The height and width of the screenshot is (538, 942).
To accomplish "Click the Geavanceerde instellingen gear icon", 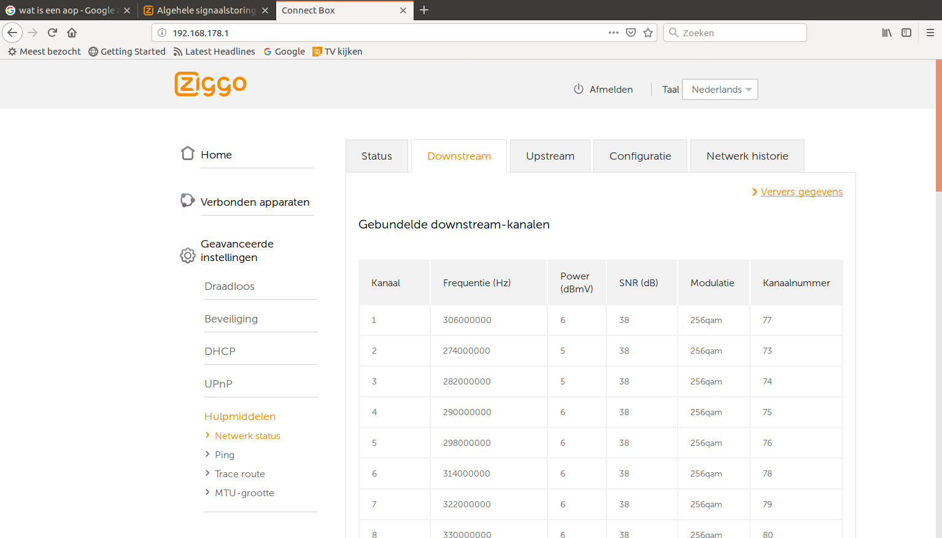I will click(x=188, y=255).
